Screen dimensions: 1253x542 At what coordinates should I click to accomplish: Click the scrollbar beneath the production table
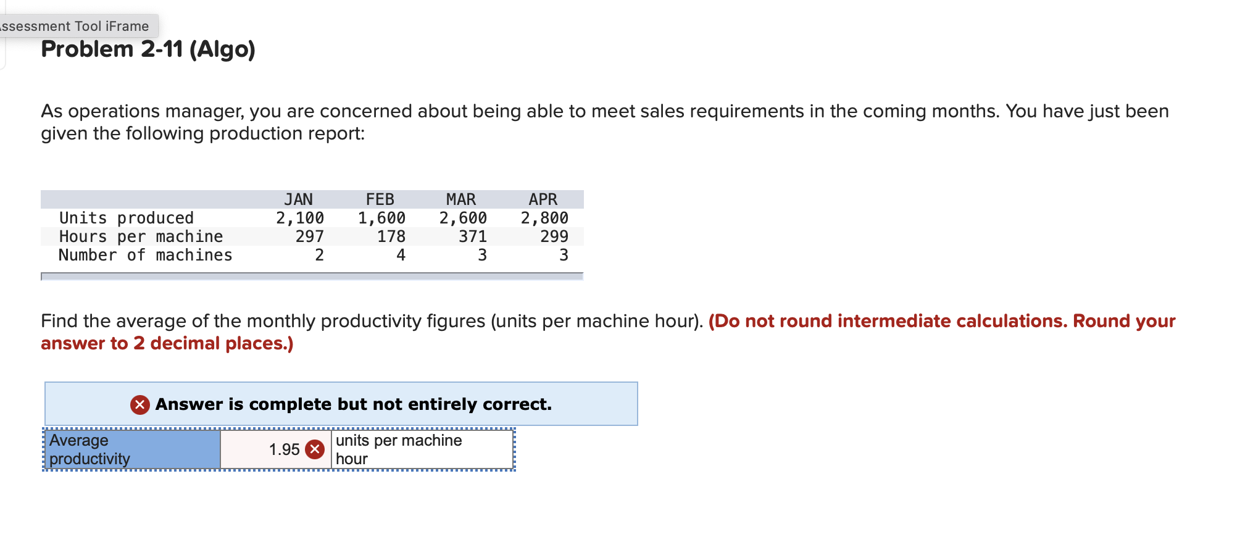312,275
